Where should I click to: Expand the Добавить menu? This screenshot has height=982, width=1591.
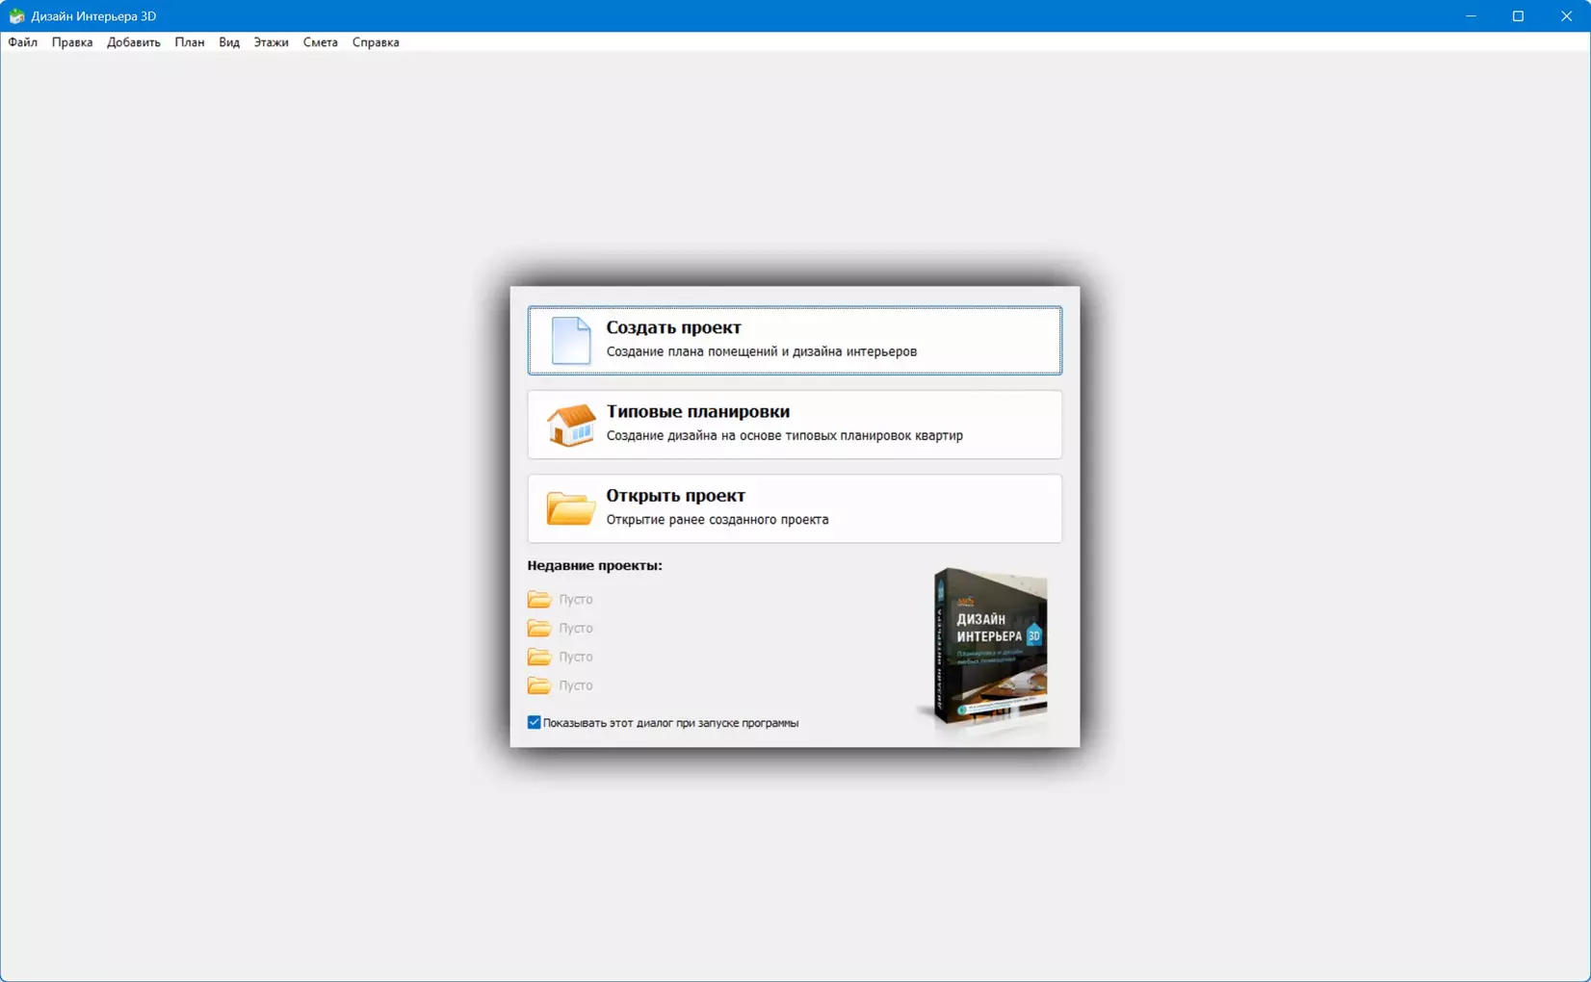(134, 42)
